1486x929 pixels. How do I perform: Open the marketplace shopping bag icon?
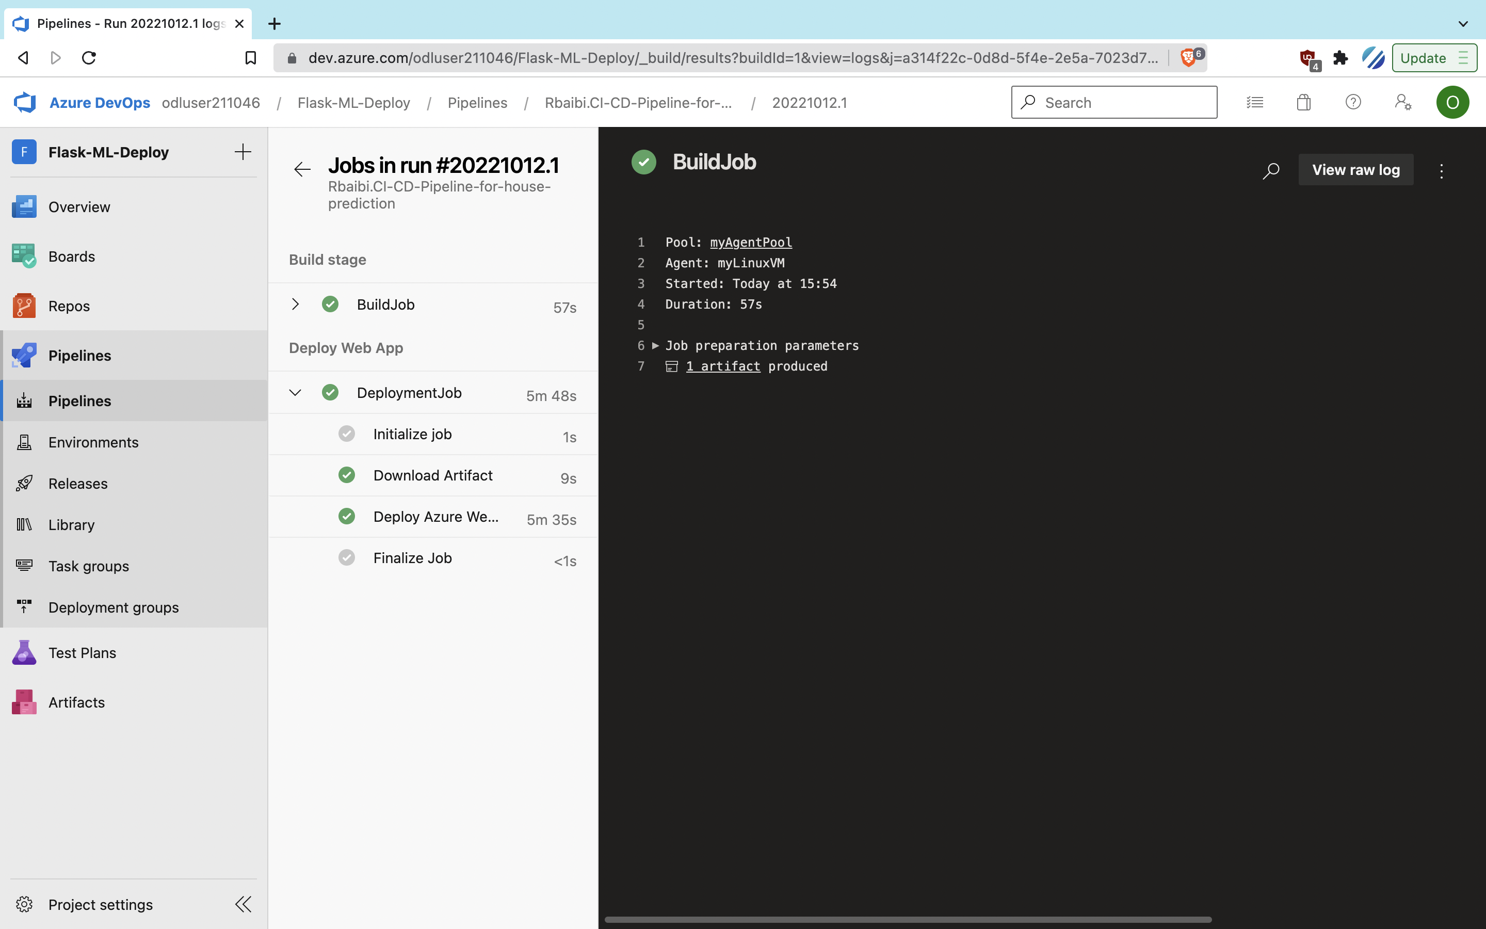[x=1304, y=102]
